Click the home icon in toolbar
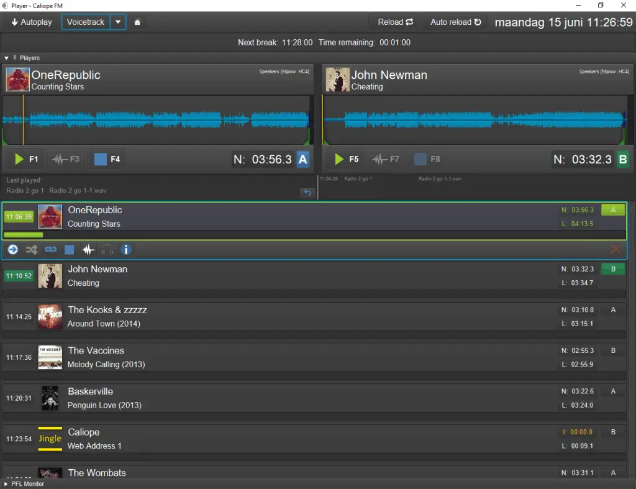The image size is (636, 489). [137, 22]
